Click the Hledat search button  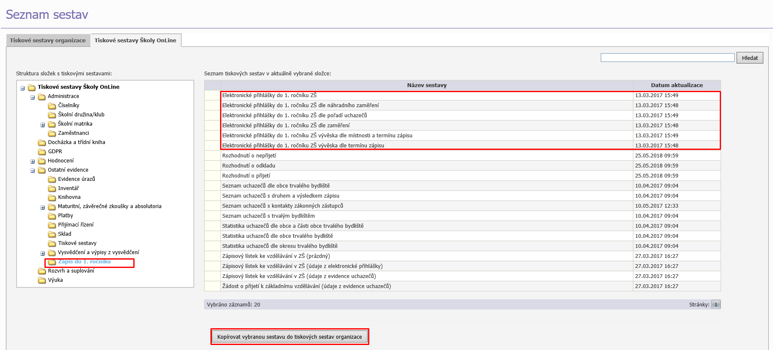(750, 58)
